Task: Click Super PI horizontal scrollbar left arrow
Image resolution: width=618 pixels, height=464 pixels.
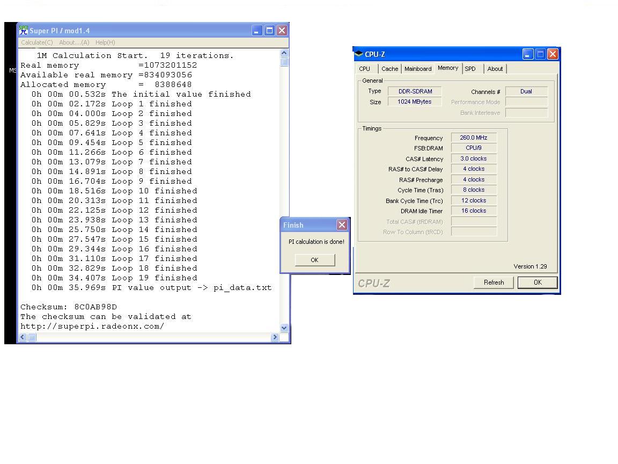Action: coord(23,337)
